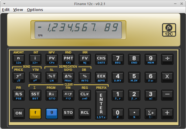
Task: Click the % percent key
Action: click(x=85, y=77)
